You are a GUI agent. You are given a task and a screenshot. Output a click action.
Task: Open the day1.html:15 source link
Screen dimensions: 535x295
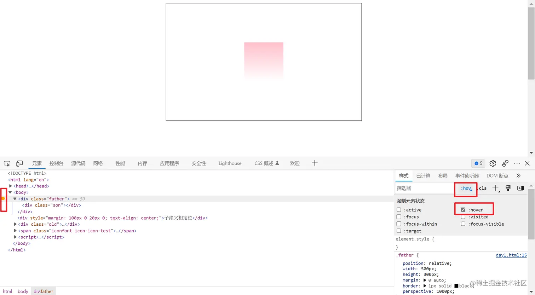[x=511, y=255]
